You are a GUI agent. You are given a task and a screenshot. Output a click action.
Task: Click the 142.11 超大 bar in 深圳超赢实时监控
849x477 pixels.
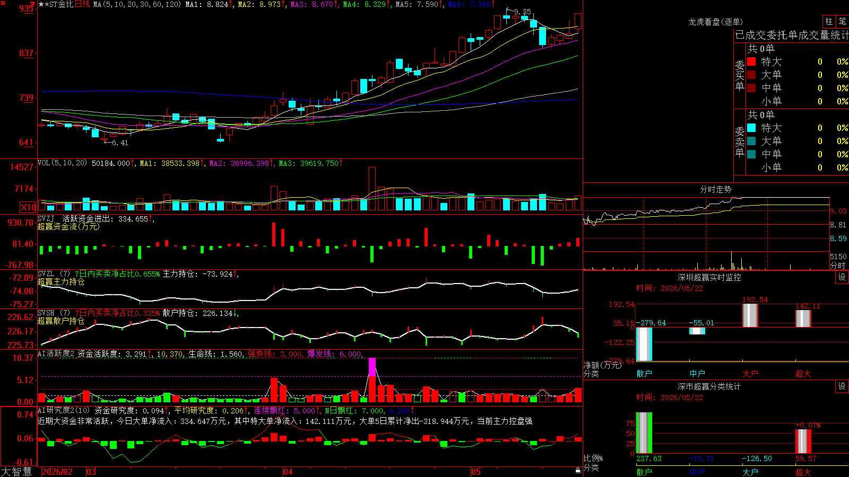(803, 319)
